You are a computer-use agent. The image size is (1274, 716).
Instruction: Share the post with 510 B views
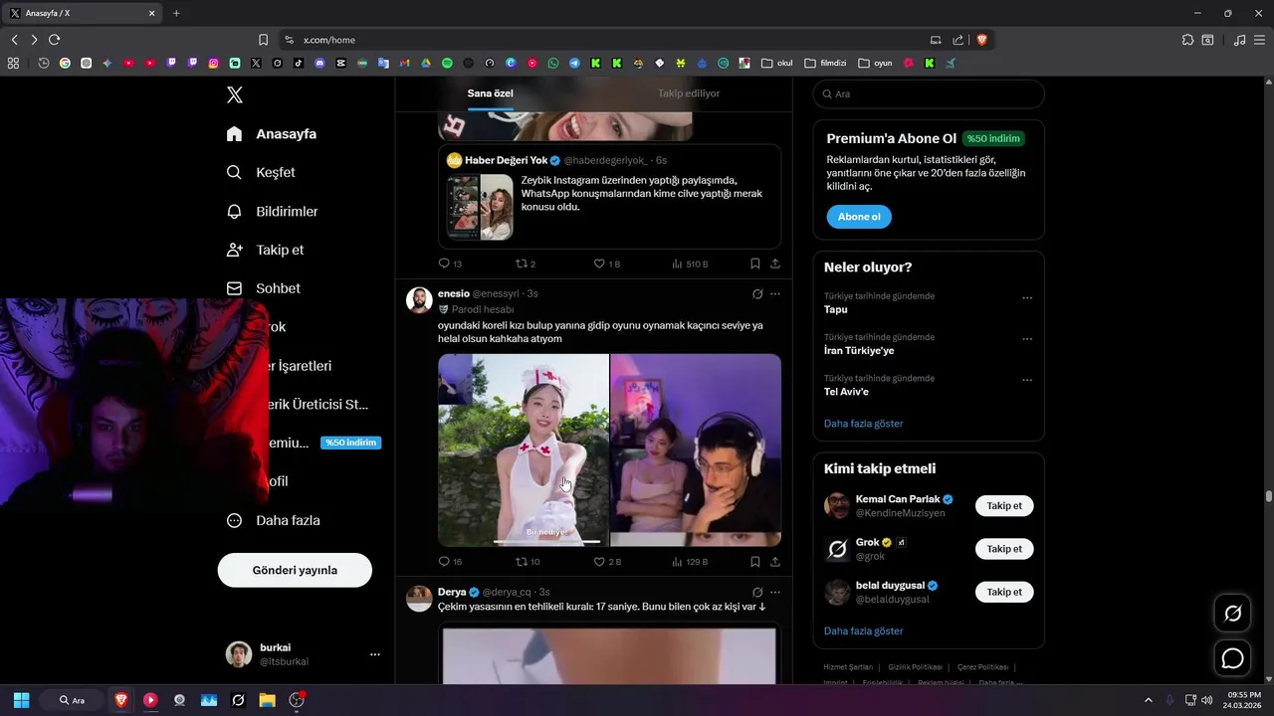coord(775,264)
